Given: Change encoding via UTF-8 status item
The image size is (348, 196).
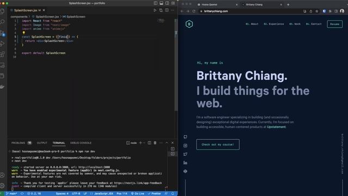Looking at the screenshot, I should (x=76, y=194).
